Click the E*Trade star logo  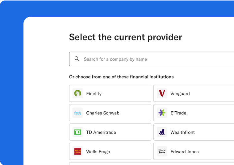[162, 113]
